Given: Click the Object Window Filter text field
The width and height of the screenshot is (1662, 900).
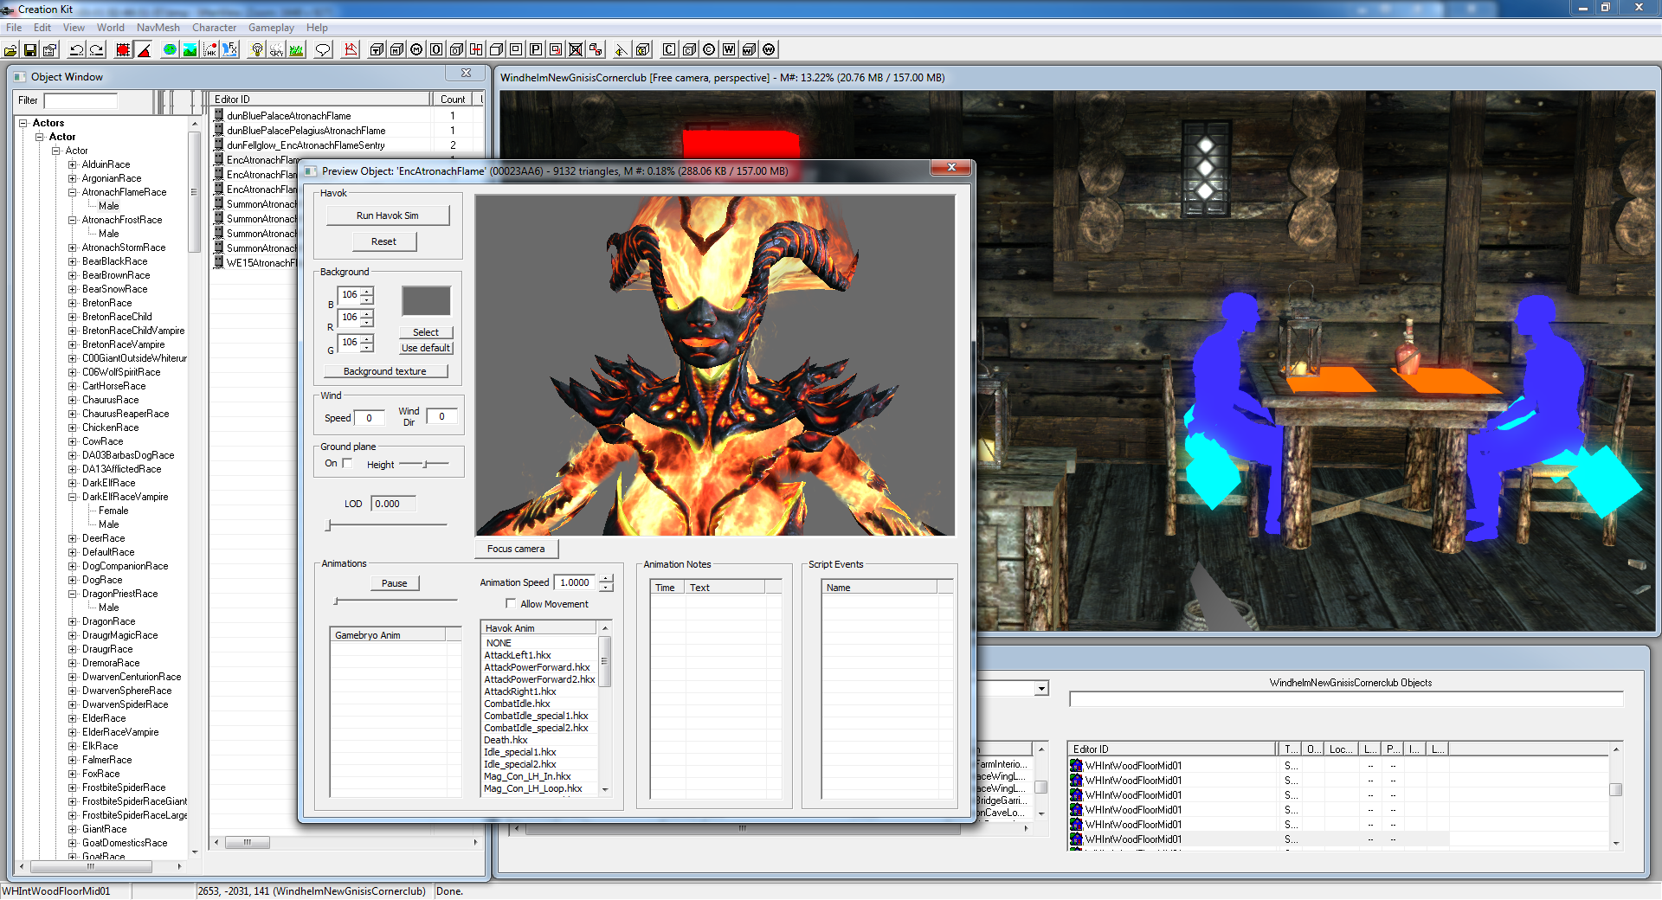Looking at the screenshot, I should pyautogui.click(x=81, y=100).
